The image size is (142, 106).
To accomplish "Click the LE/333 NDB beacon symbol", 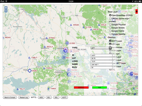I will (x=67, y=43).
